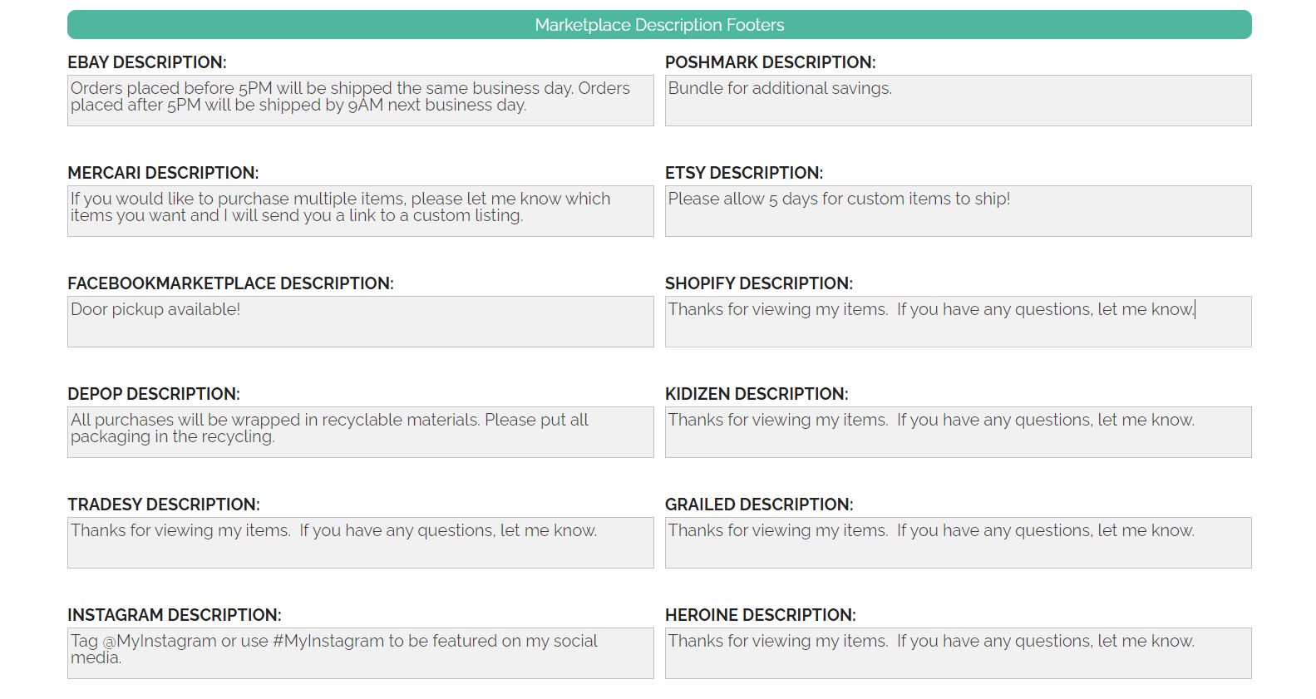Select the Kidizen description text field
The width and height of the screenshot is (1316, 699).
coord(958,432)
